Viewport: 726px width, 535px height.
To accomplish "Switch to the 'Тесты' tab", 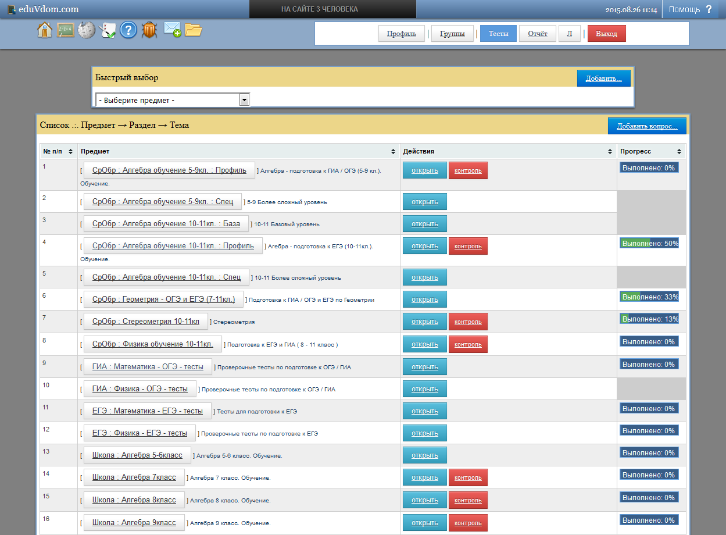I will click(x=498, y=34).
